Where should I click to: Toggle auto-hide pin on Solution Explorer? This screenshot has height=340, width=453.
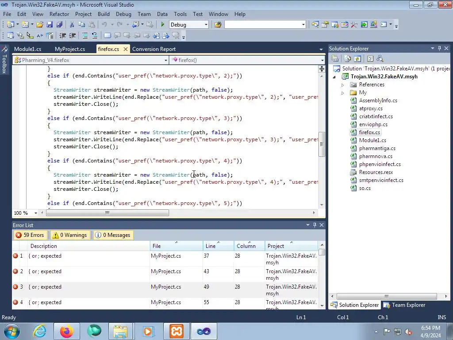click(439, 48)
